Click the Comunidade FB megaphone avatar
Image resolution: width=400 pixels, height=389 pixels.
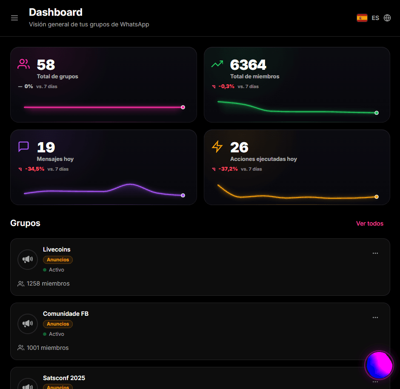coord(28,324)
